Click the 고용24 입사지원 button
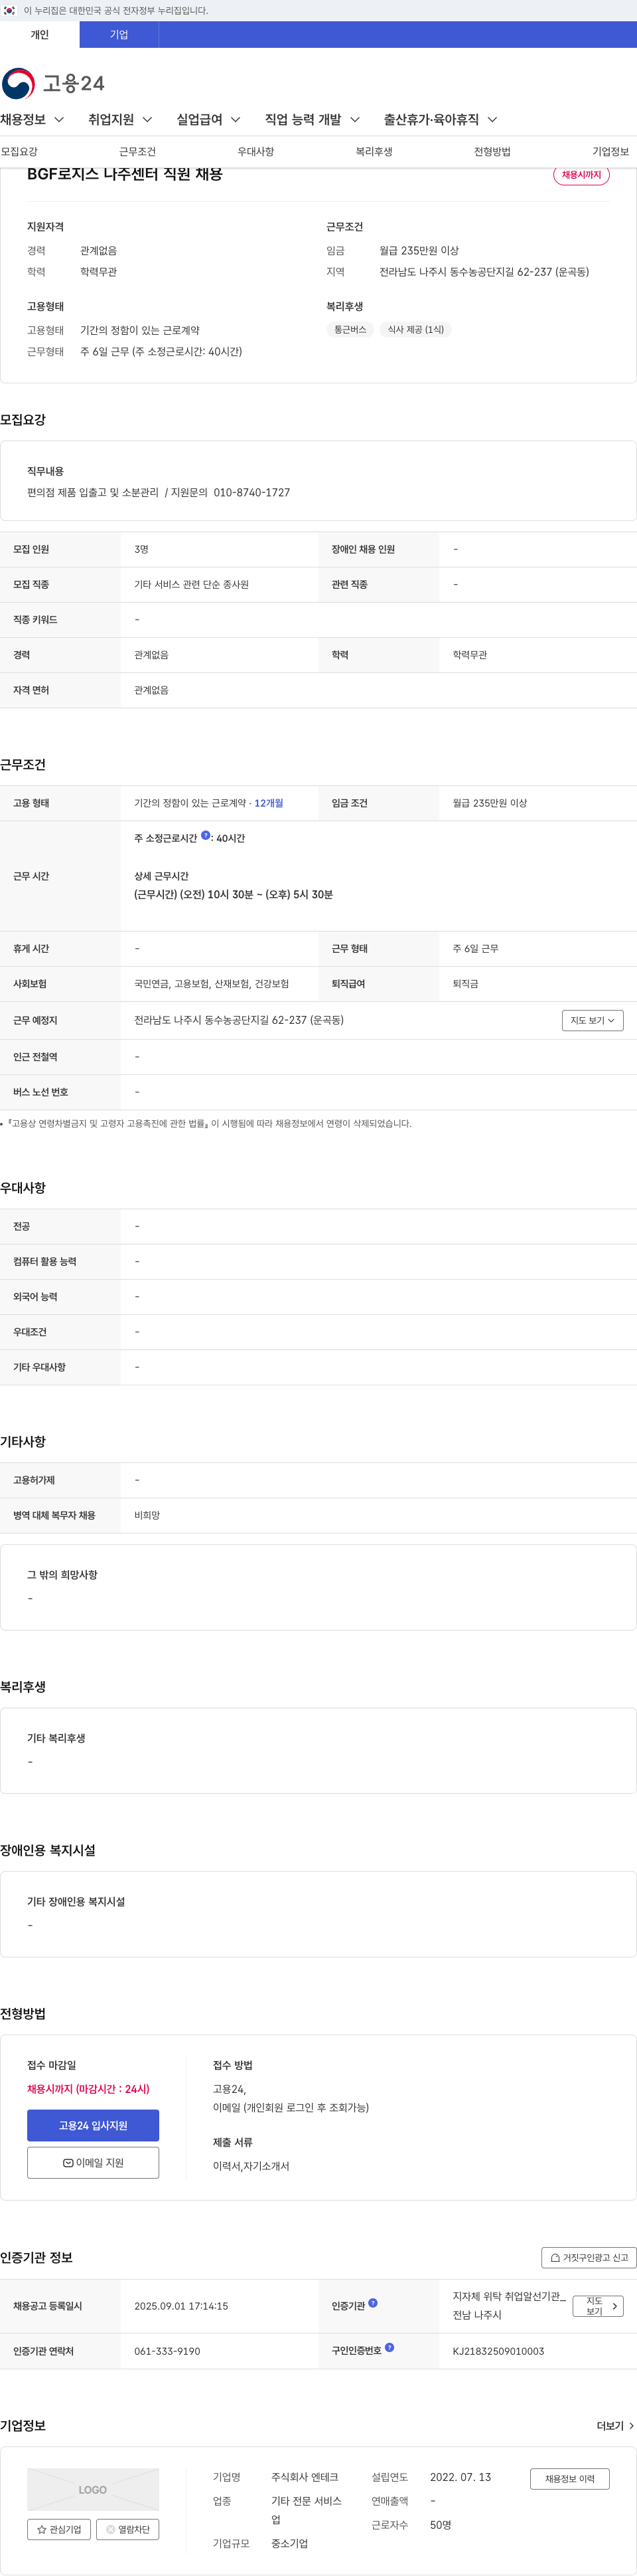 tap(93, 2126)
